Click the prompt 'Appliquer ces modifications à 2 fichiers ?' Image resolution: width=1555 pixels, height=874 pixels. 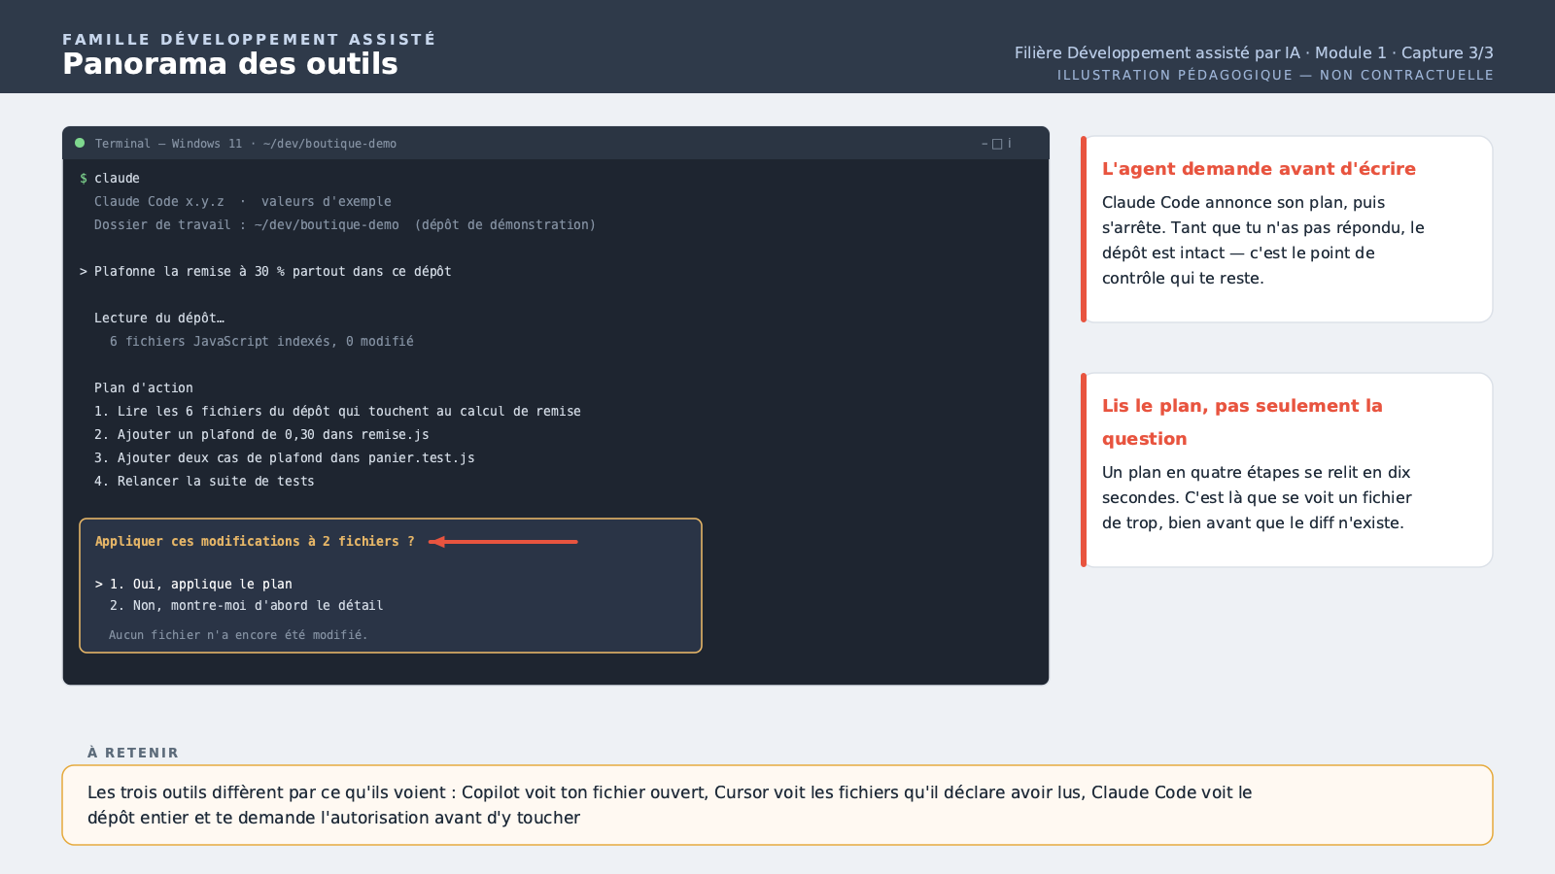pos(255,541)
